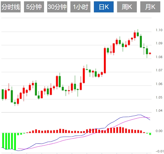Click the 1.05 price axis label
This screenshot has height=154, width=164.
[159, 97]
